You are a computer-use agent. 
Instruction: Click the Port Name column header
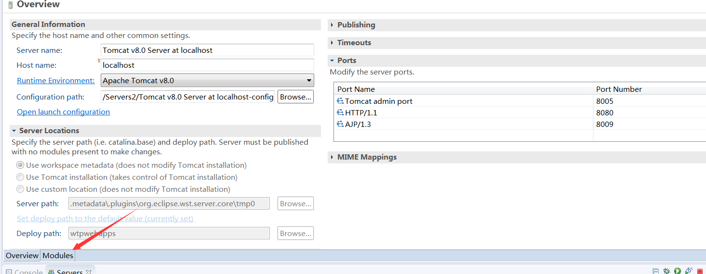463,89
